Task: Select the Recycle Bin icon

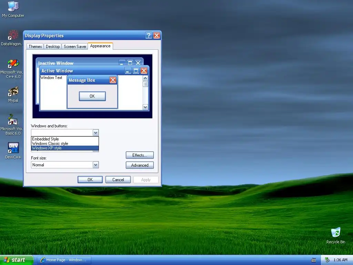Action: pos(336,235)
